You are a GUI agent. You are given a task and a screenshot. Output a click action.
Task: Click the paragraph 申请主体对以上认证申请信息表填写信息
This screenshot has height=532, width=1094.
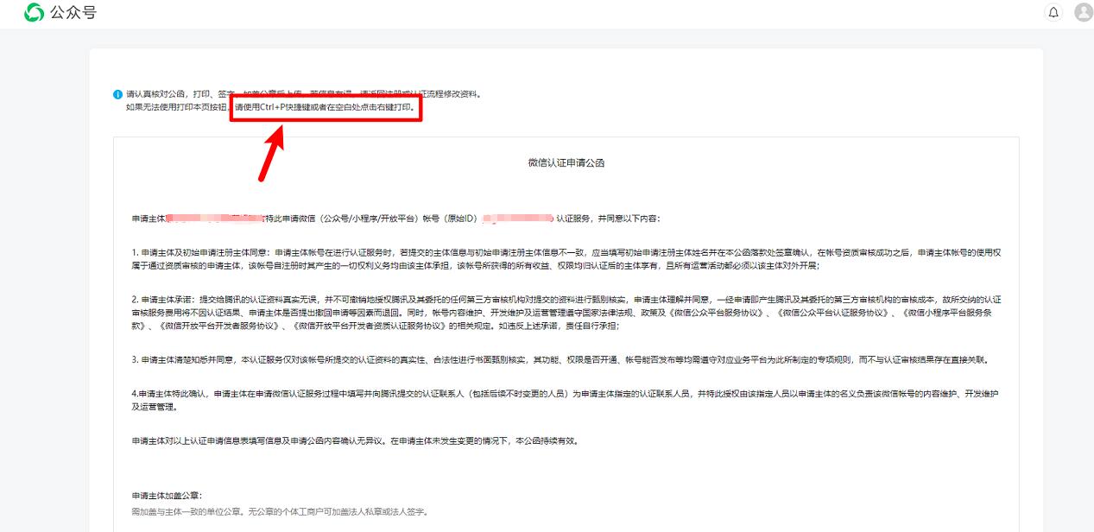pyautogui.click(x=354, y=440)
